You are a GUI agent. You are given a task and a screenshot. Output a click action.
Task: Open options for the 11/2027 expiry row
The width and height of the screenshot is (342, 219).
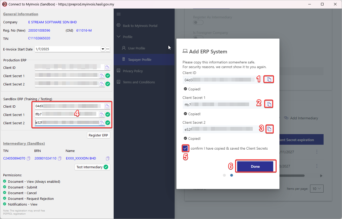pos(317,152)
